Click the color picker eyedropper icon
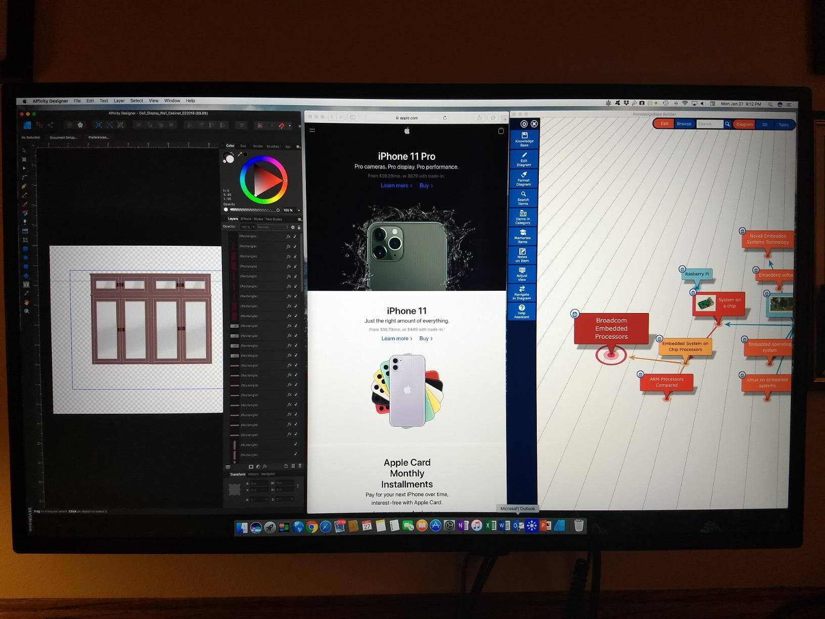This screenshot has width=825, height=619. [x=240, y=154]
